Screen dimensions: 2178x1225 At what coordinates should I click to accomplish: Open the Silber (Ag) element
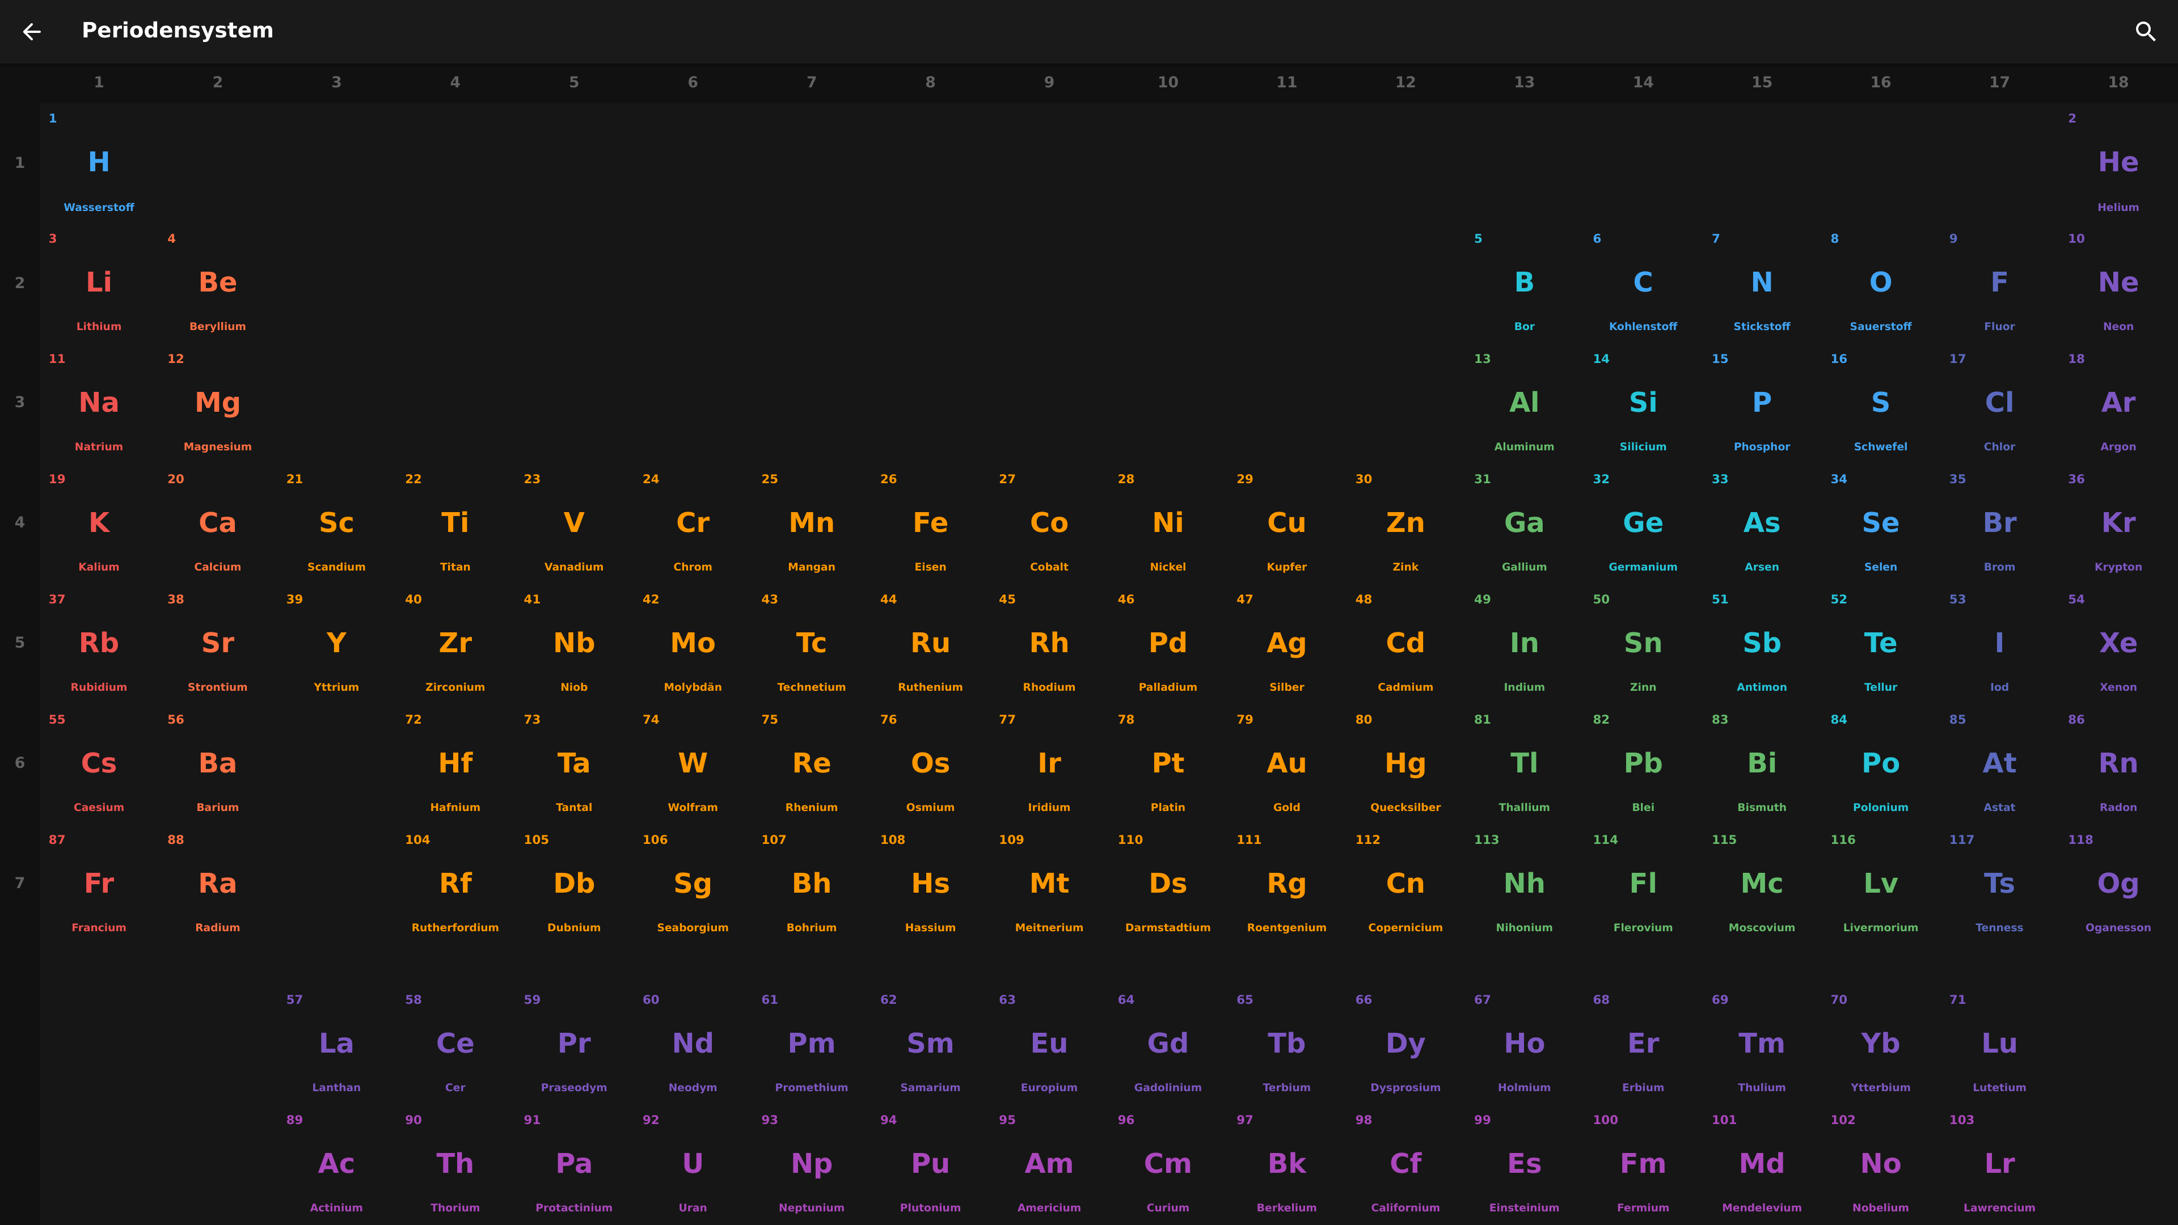point(1287,643)
